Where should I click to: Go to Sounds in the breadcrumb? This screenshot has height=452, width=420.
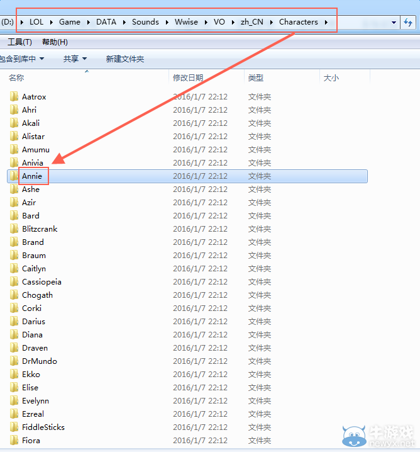click(145, 22)
